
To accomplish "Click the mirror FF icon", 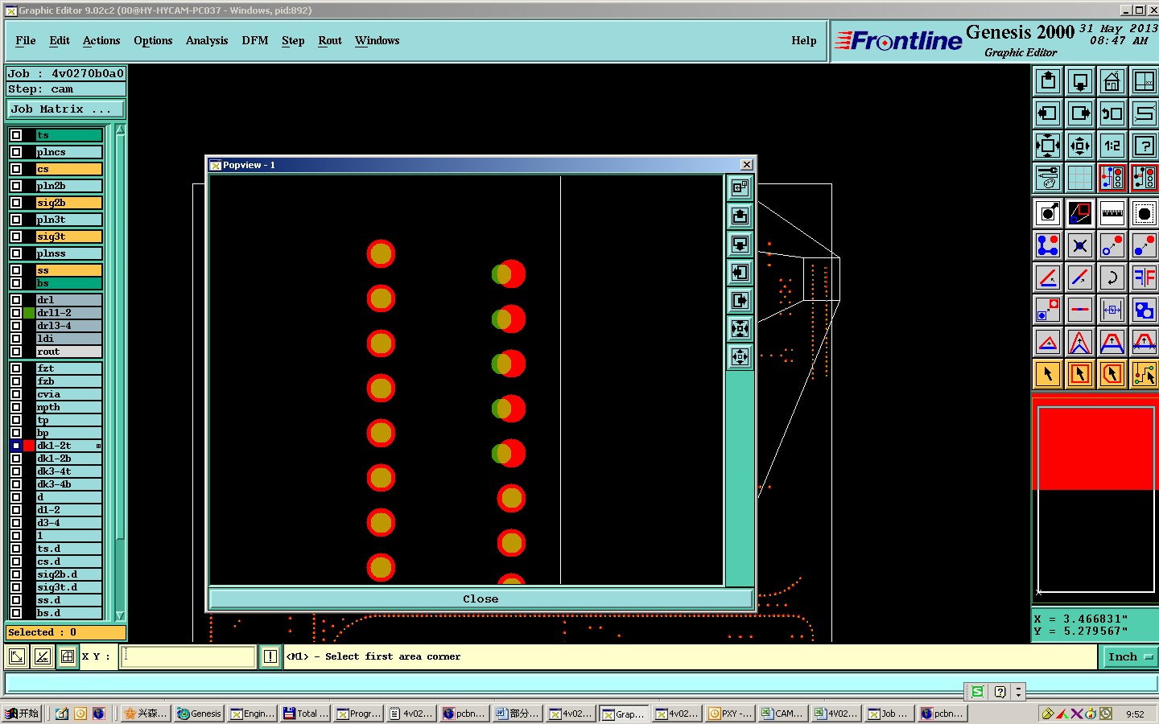I will [1145, 278].
